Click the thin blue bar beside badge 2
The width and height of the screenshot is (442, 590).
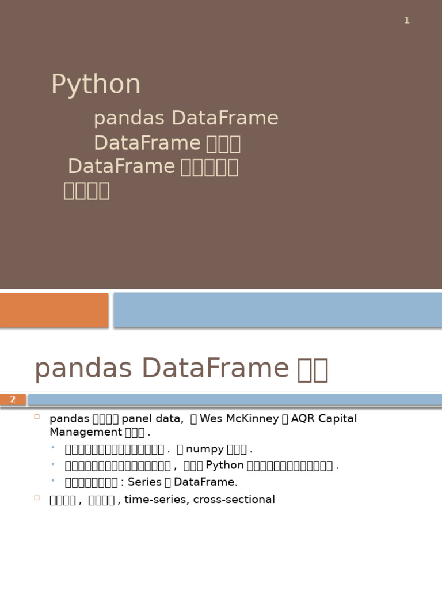tap(235, 400)
